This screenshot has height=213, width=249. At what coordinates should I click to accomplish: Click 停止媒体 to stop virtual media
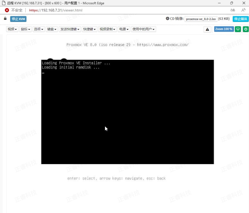(x=240, y=19)
